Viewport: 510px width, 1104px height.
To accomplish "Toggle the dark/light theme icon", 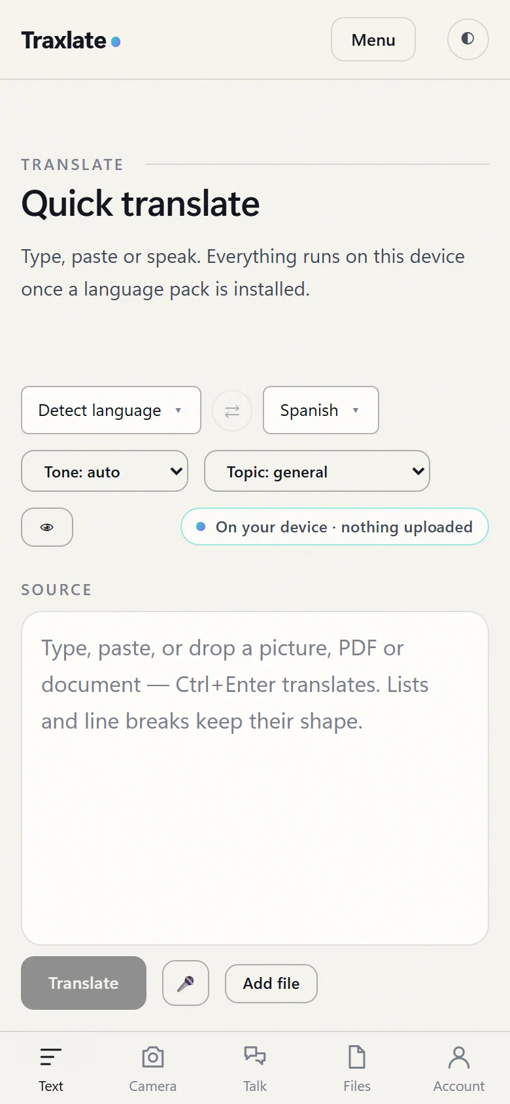I will click(x=467, y=39).
